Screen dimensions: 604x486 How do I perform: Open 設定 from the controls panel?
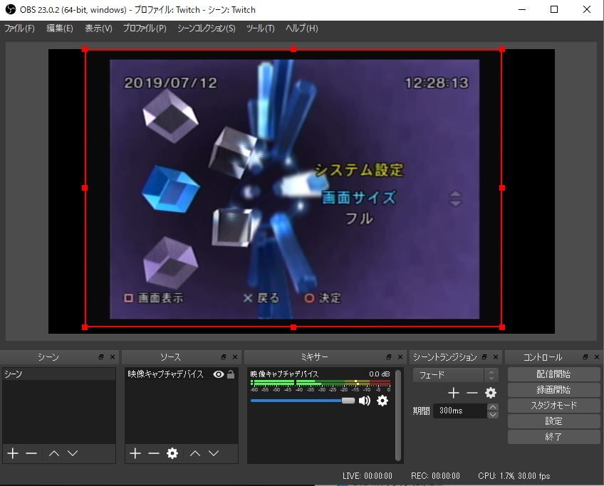point(553,421)
